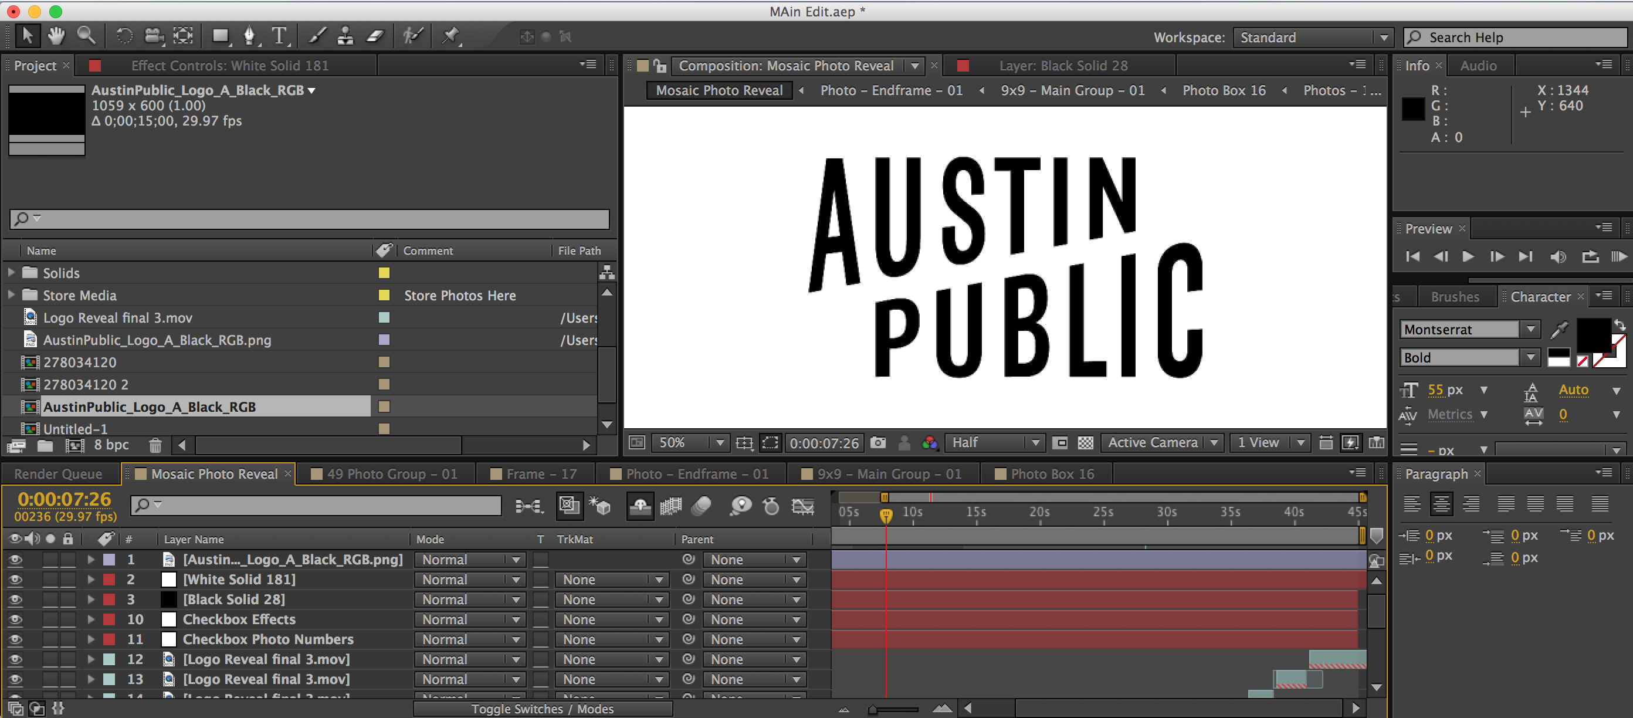The width and height of the screenshot is (1633, 718).
Task: Select the Rectangle shape tool
Action: (x=220, y=36)
